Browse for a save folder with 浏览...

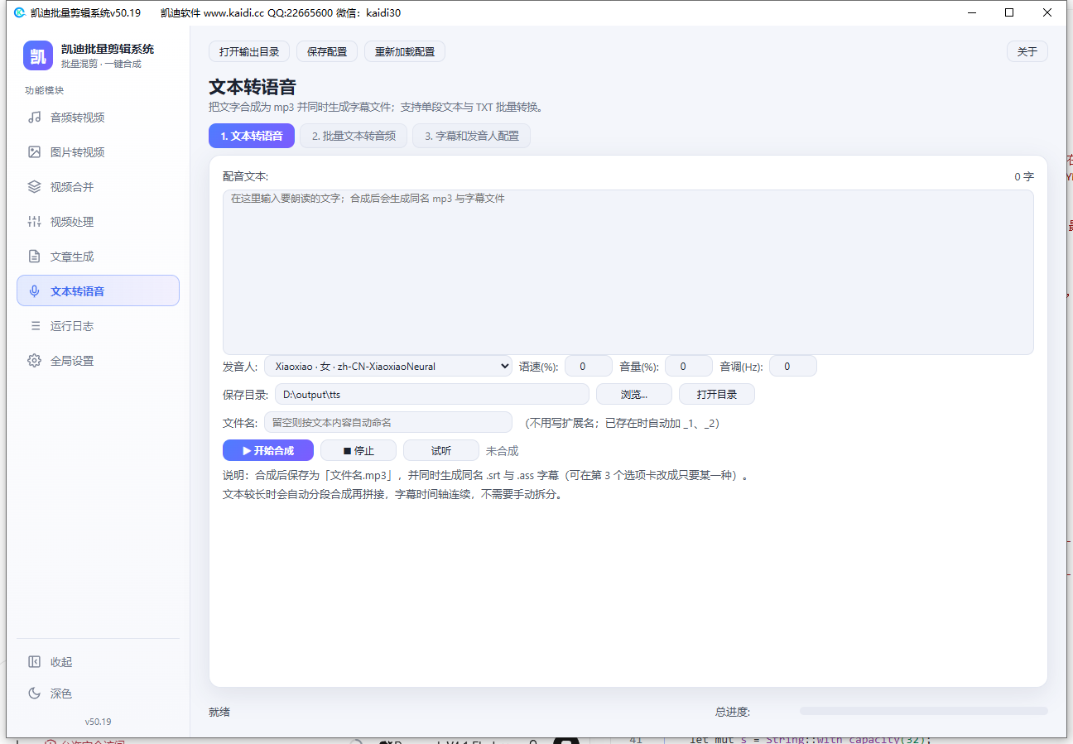[634, 394]
